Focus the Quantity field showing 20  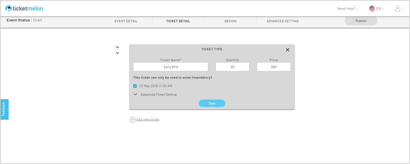pos(232,67)
